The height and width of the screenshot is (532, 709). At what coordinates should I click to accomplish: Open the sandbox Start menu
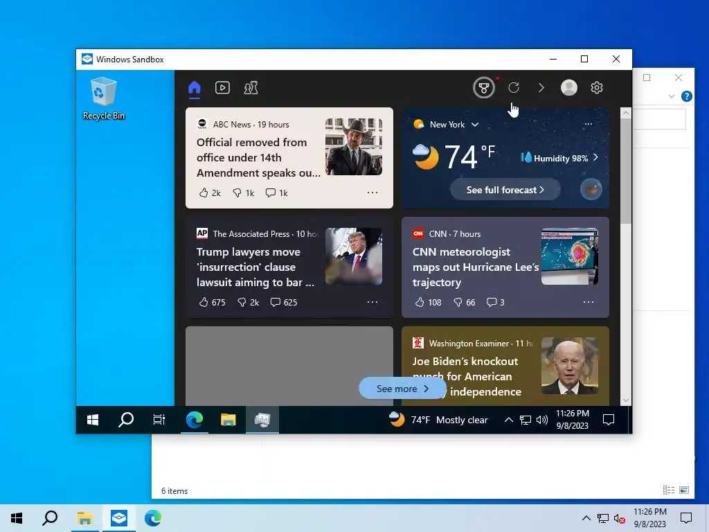click(93, 420)
